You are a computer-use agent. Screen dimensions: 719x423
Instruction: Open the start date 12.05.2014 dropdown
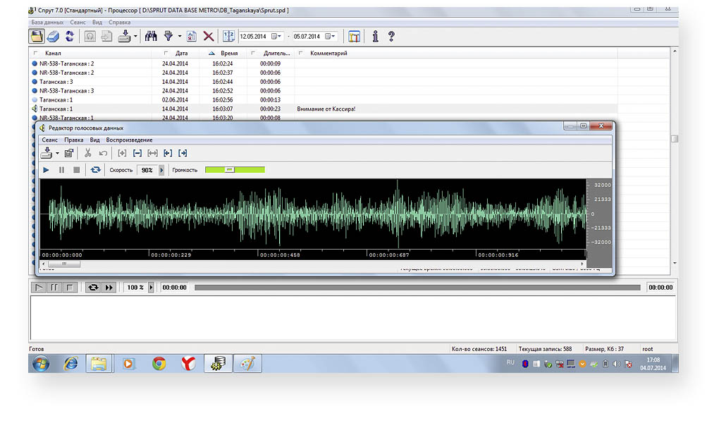(278, 36)
